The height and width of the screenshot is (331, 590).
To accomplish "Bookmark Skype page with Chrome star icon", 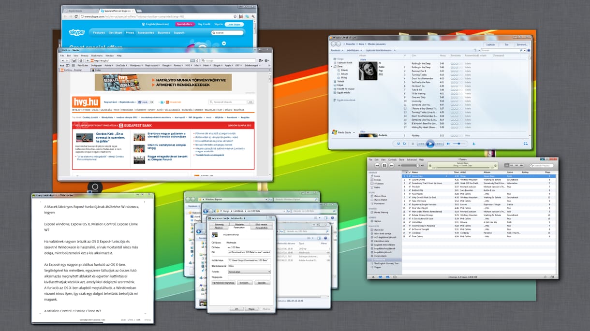I will click(235, 16).
